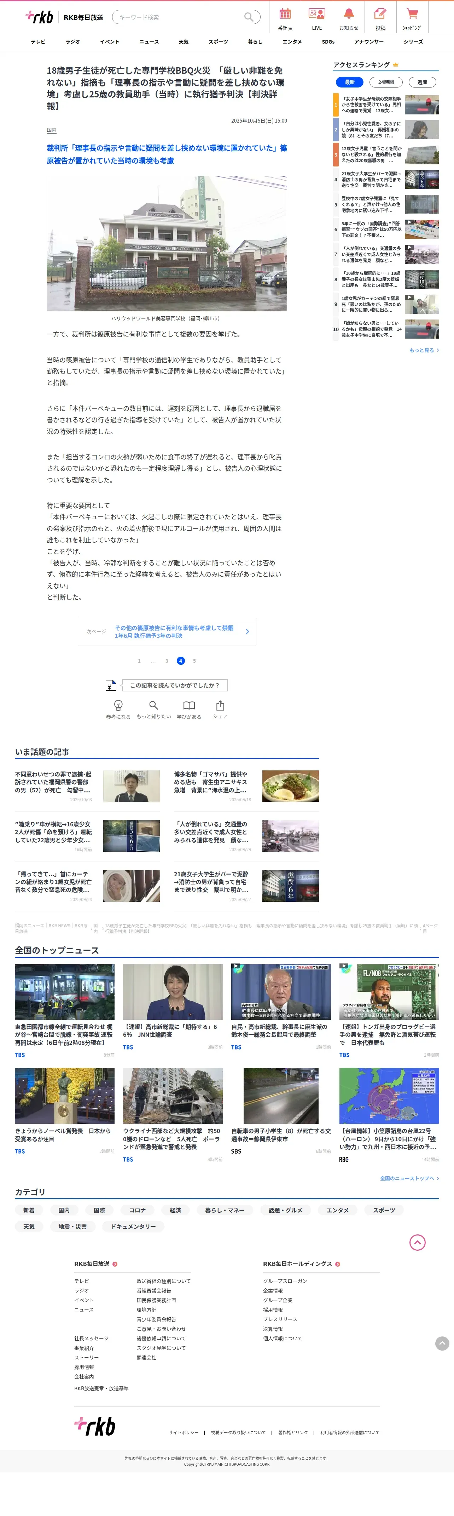Image resolution: width=454 pixels, height=1516 pixels.
Task: Click the rkb logo in header
Action: click(39, 17)
